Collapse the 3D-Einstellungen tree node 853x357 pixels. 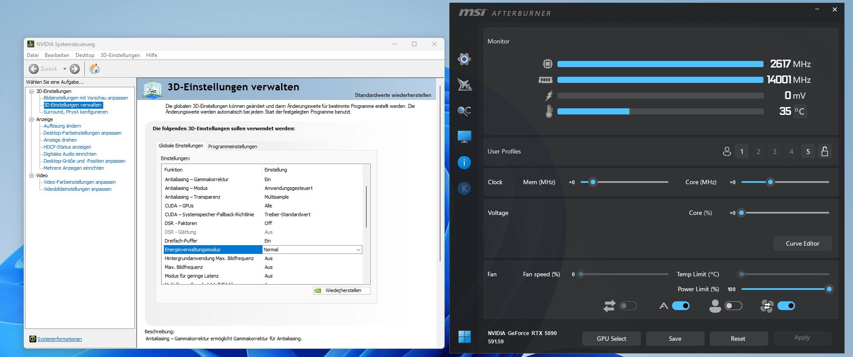pos(32,91)
